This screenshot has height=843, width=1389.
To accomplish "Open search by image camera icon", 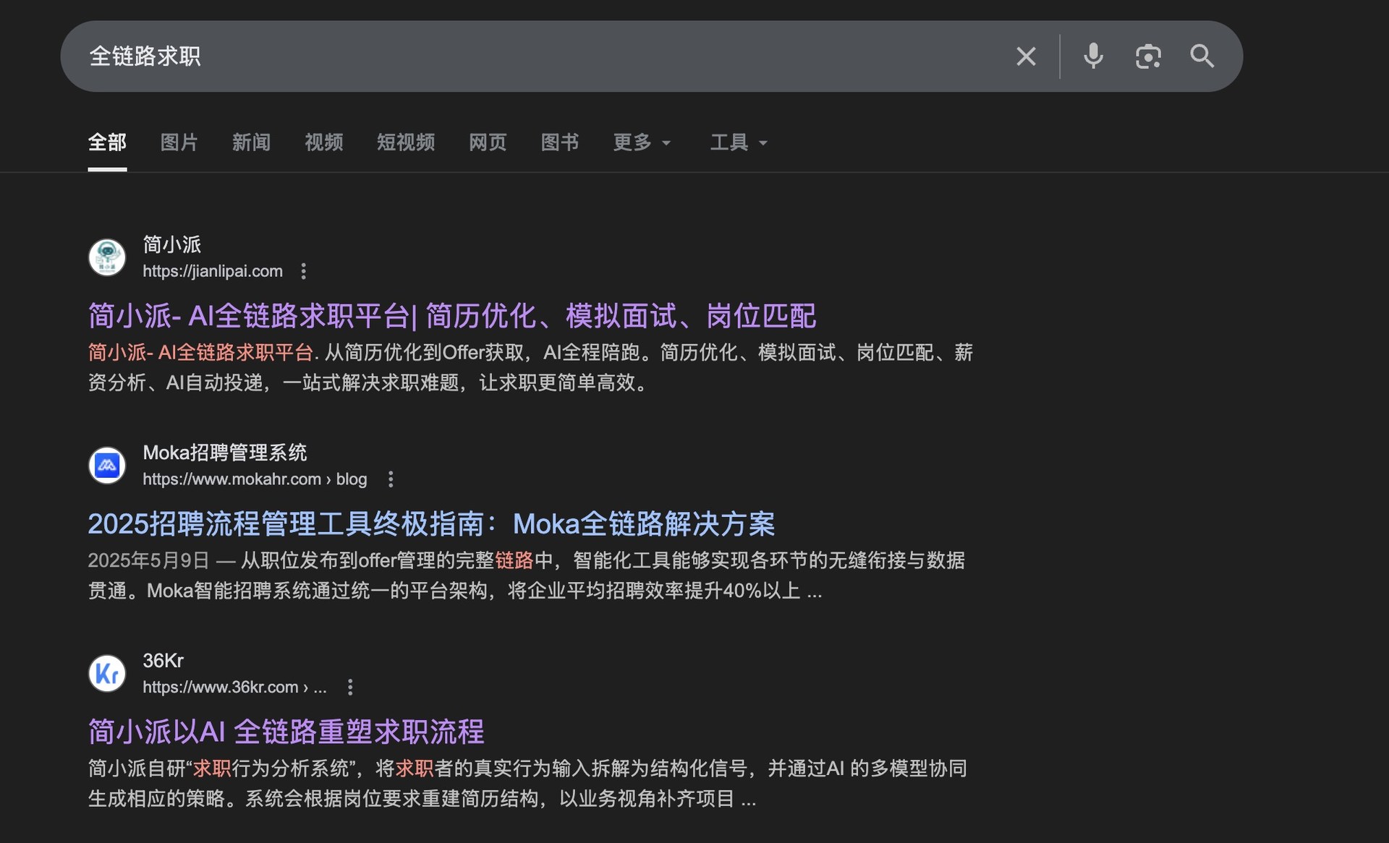I will 1147,56.
